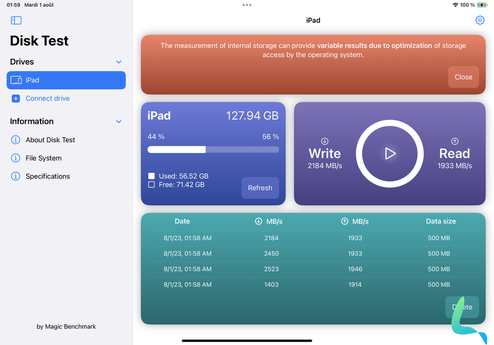Click the Free storage legend box
Image resolution: width=494 pixels, height=345 pixels.
pos(152,185)
